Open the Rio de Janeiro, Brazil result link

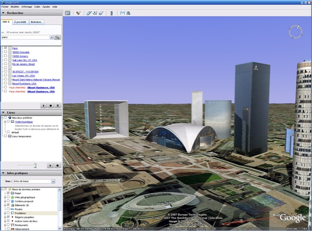point(23,64)
